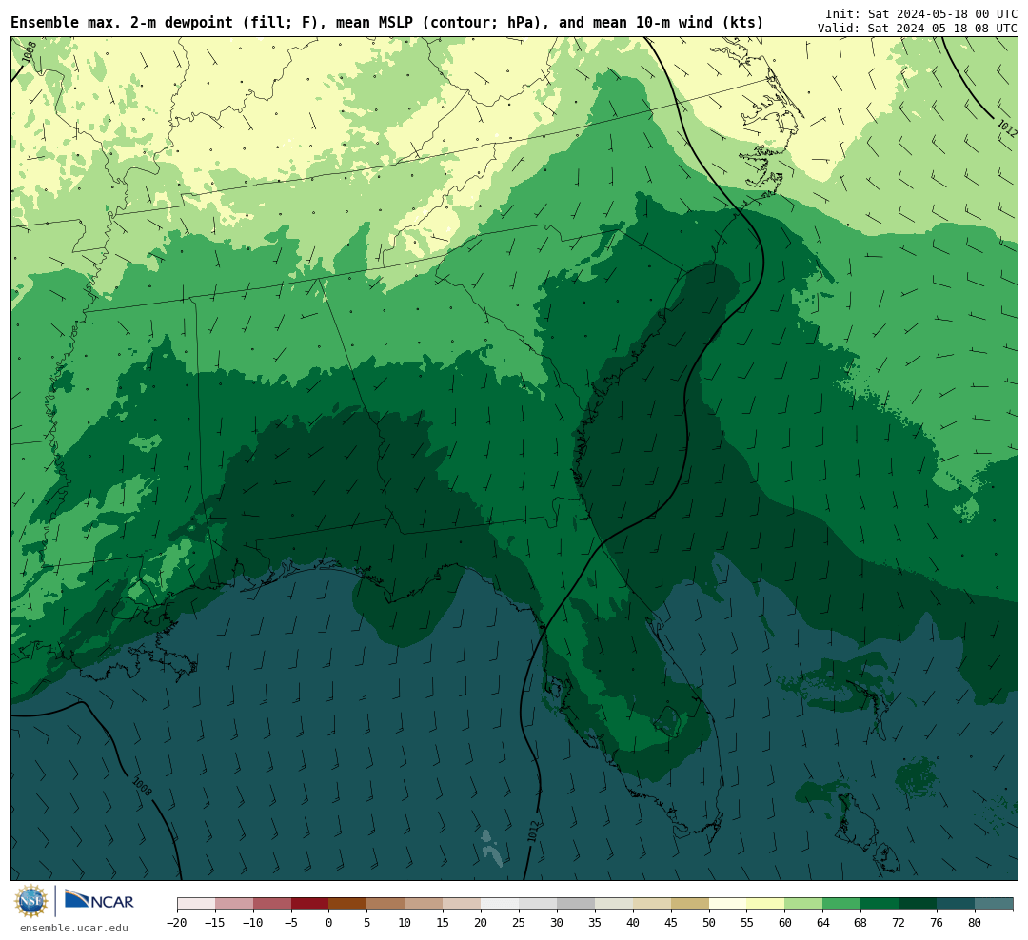Click the 1008 contour label at map's bottom-left
This screenshot has height=940, width=1028.
click(142, 787)
